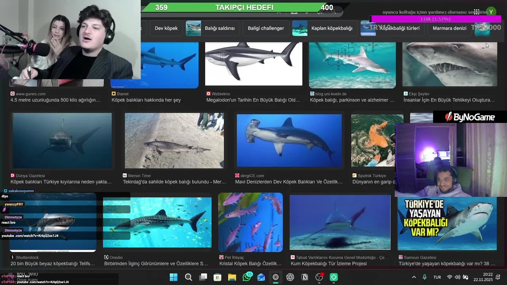The image size is (507, 285).
Task: Open the pink fish Pet İhtiyaç image
Action: pyautogui.click(x=250, y=222)
